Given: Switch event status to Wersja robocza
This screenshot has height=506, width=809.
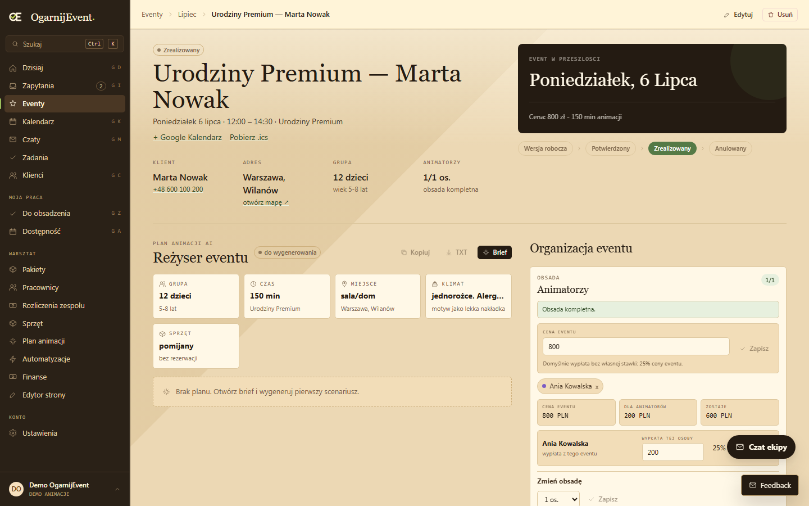Looking at the screenshot, I should [x=545, y=148].
